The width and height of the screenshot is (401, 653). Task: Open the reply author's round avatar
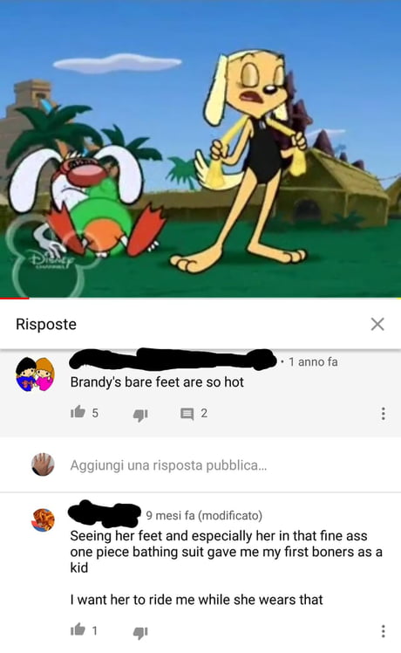(x=43, y=519)
